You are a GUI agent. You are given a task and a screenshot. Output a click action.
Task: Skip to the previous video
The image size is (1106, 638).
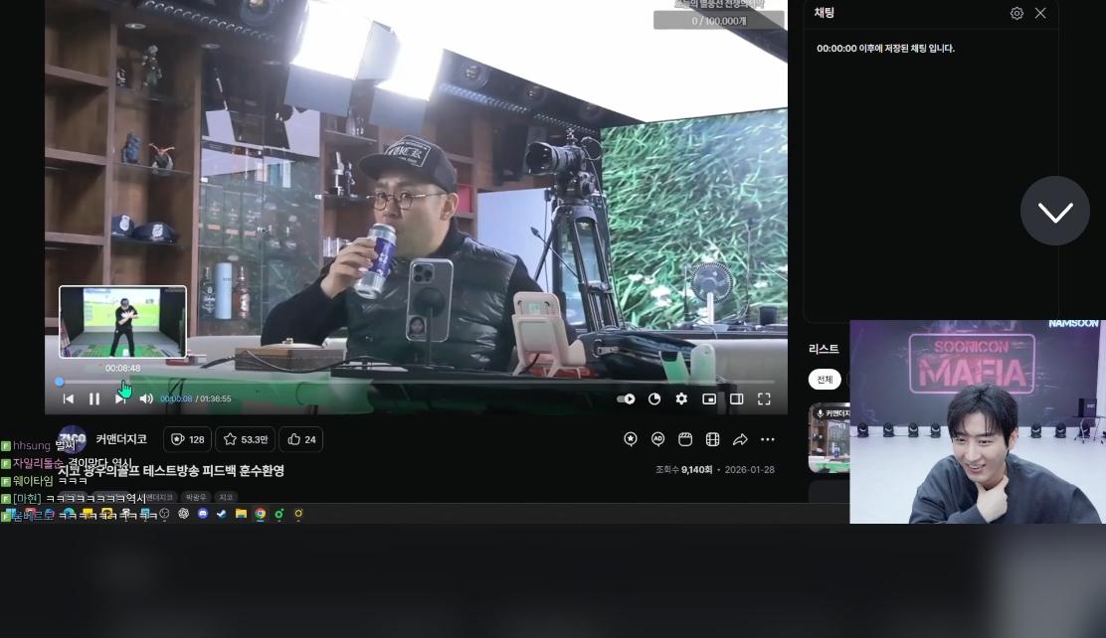tap(69, 399)
